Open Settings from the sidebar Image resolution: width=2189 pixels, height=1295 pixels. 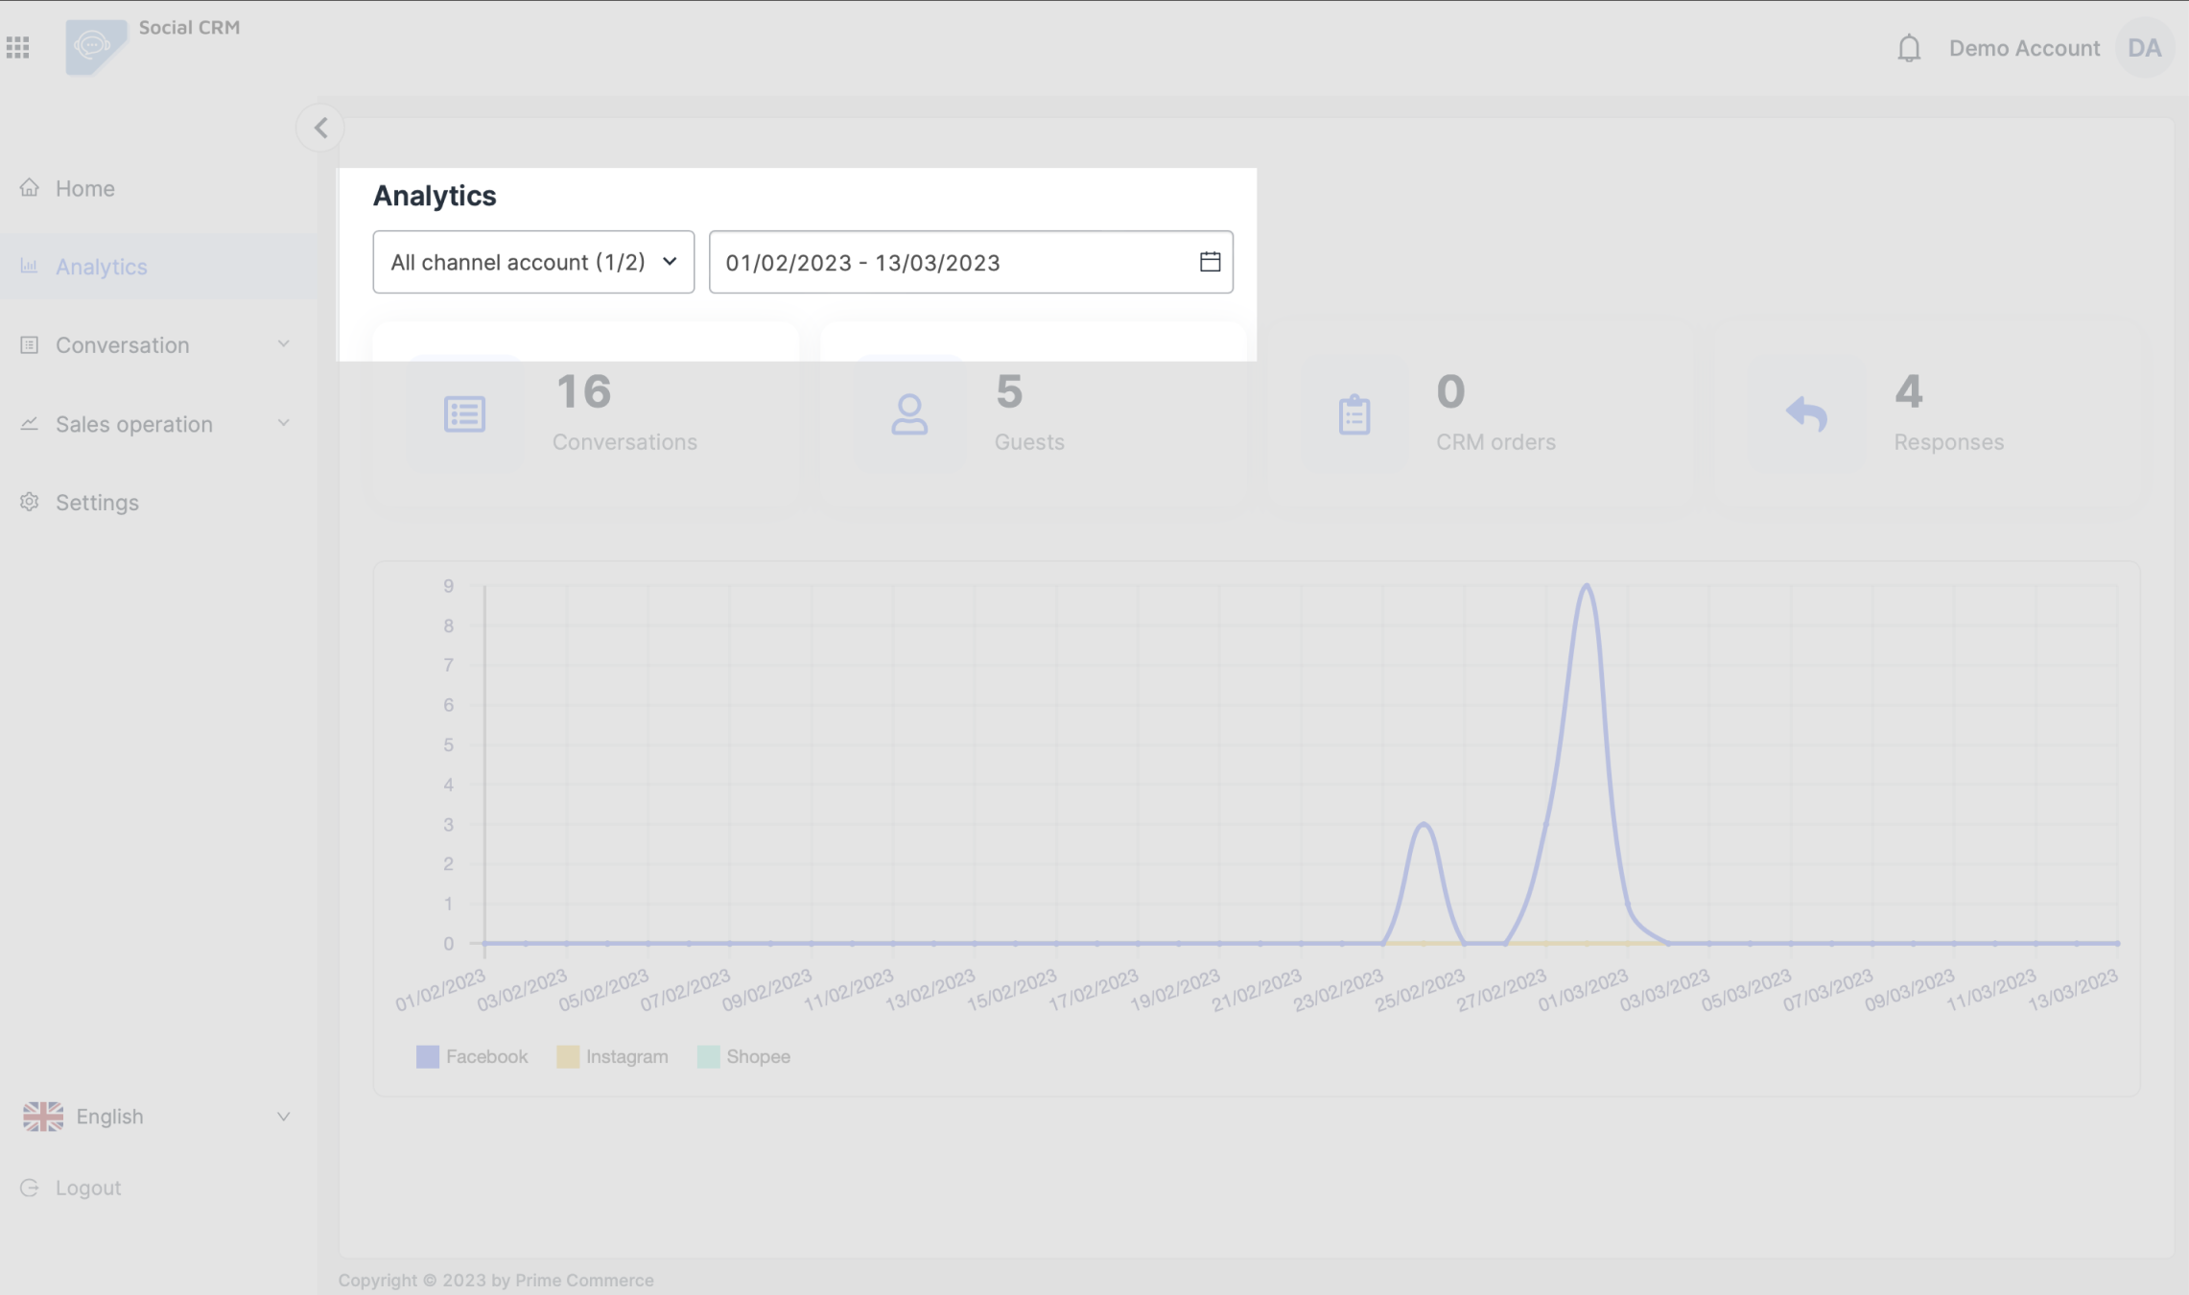(96, 503)
